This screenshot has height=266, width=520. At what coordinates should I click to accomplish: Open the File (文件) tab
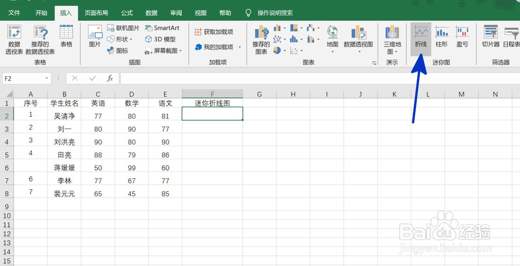(x=14, y=13)
